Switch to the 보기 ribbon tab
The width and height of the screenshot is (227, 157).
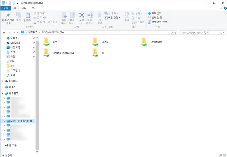[x=34, y=8]
